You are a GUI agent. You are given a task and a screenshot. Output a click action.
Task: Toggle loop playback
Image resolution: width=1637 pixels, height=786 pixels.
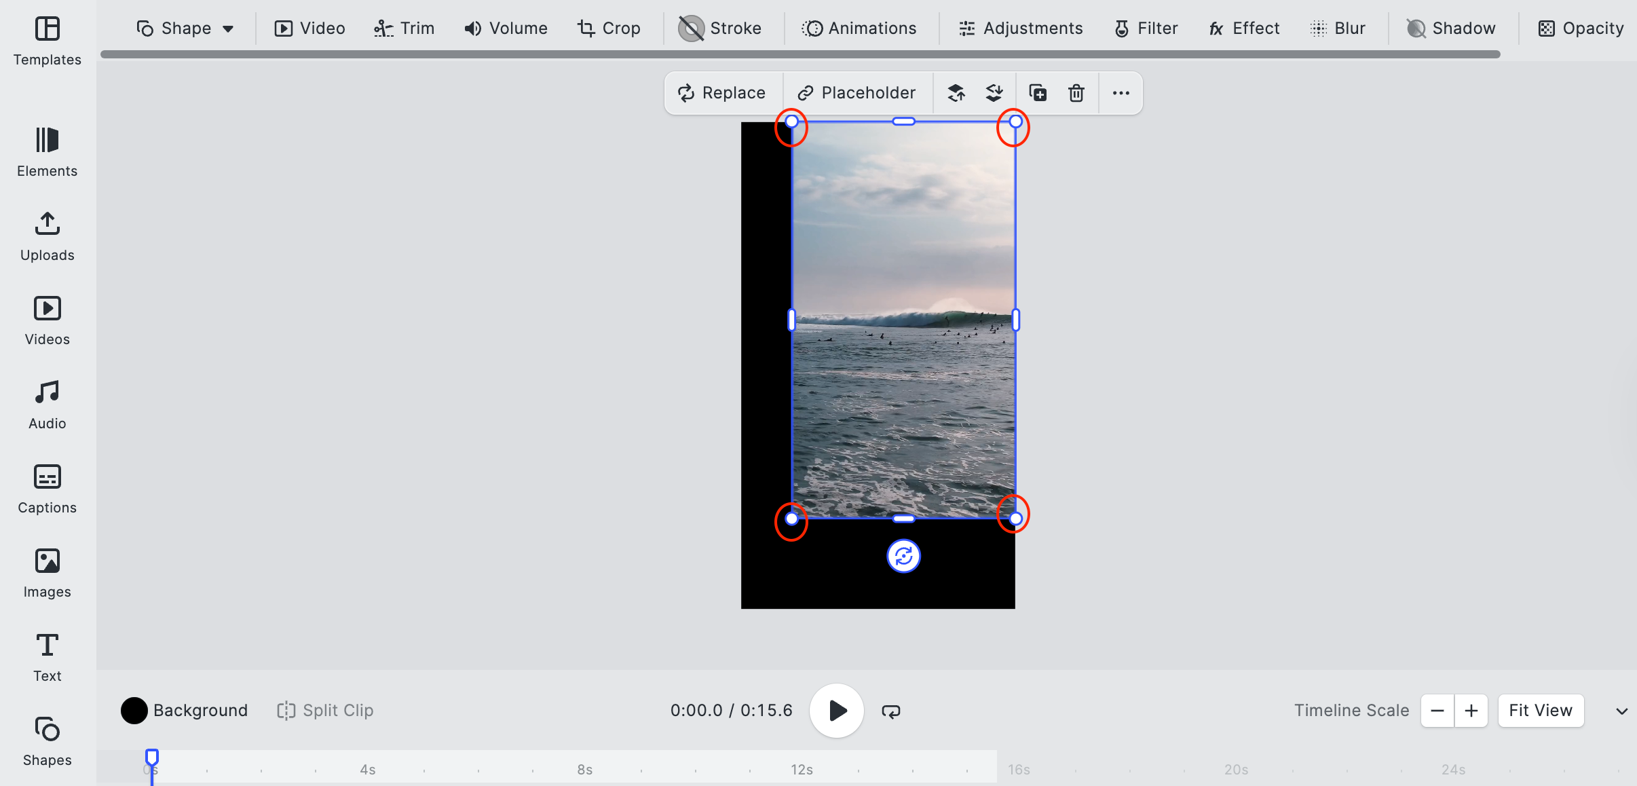coord(890,711)
